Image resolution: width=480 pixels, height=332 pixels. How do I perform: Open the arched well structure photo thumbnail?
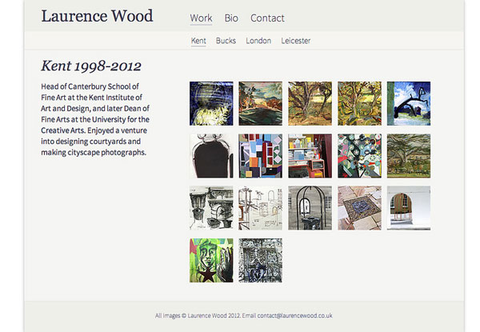310,208
